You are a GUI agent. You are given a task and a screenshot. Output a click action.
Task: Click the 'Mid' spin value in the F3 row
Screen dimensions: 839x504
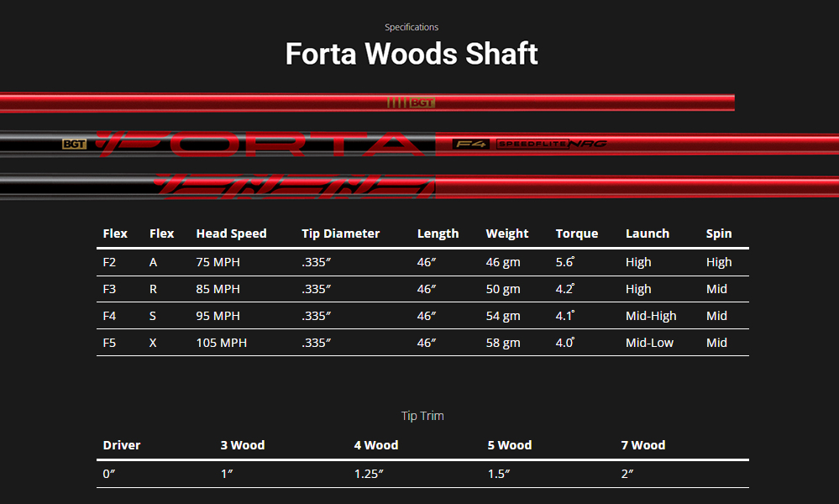pyautogui.click(x=716, y=289)
